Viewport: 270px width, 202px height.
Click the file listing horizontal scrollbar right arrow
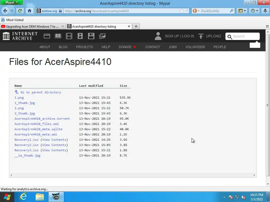point(254,175)
